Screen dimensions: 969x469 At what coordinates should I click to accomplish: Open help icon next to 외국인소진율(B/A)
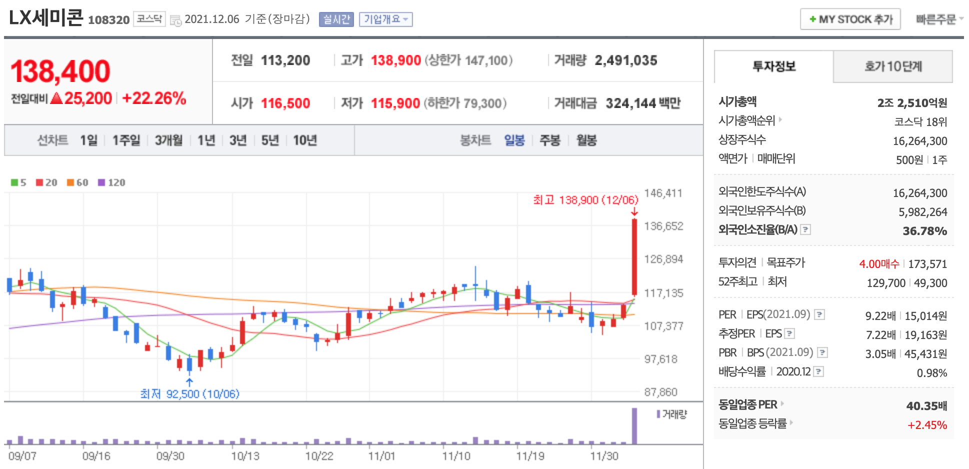tap(805, 229)
